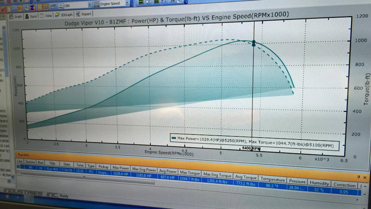Click the Avg Torque column header

246,177
